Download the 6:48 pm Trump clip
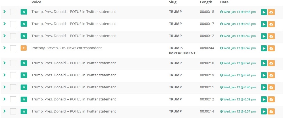This screenshot has height=118, width=283. tap(271, 12)
